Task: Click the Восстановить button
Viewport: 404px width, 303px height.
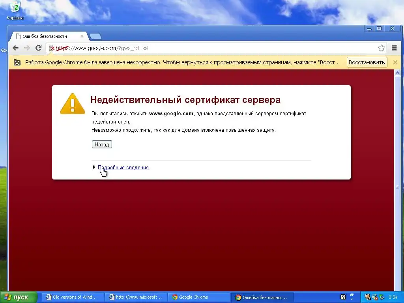Action: tap(367, 62)
